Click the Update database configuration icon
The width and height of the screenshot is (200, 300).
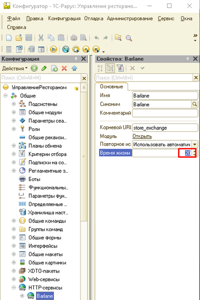click(x=31, y=50)
